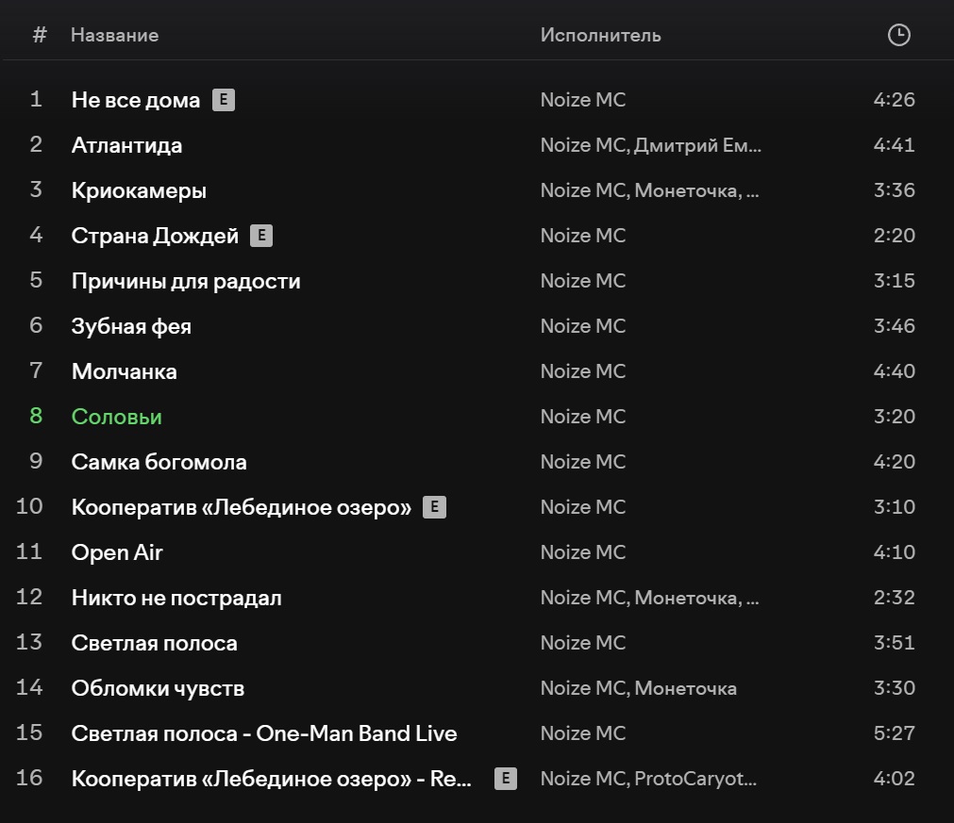This screenshot has width=954, height=823.
Task: Click duration 3:46 of Зубная фея
Action: coord(894,326)
